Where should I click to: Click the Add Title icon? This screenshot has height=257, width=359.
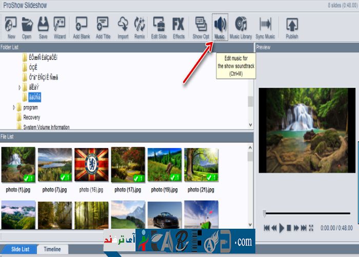(103, 27)
